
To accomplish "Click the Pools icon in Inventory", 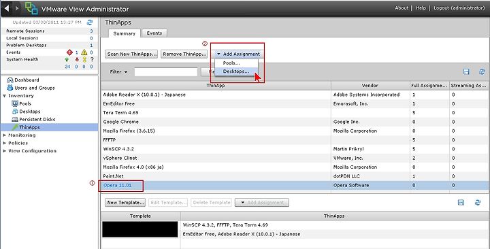I will pyautogui.click(x=15, y=103).
